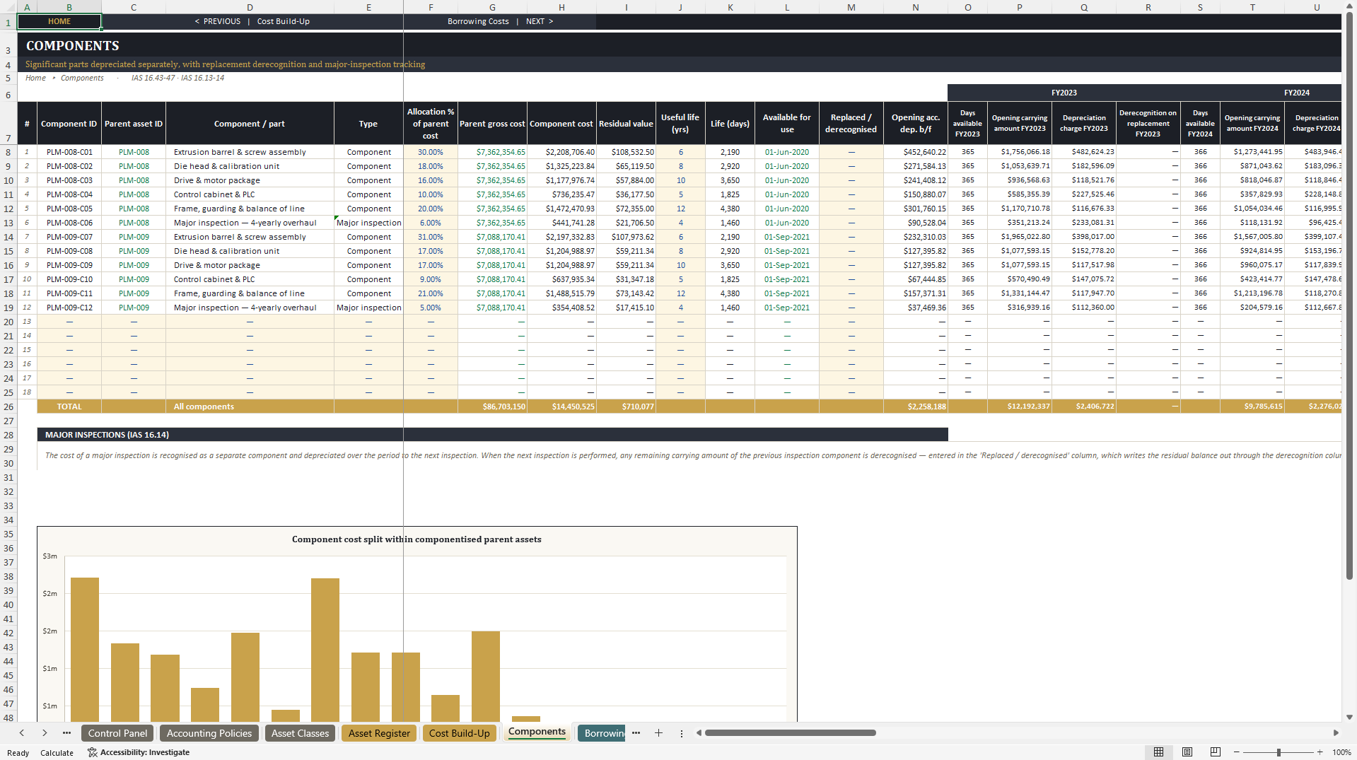The height and width of the screenshot is (760, 1357).
Task: Navigate to next sheet tabs arrow
Action: coord(45,733)
